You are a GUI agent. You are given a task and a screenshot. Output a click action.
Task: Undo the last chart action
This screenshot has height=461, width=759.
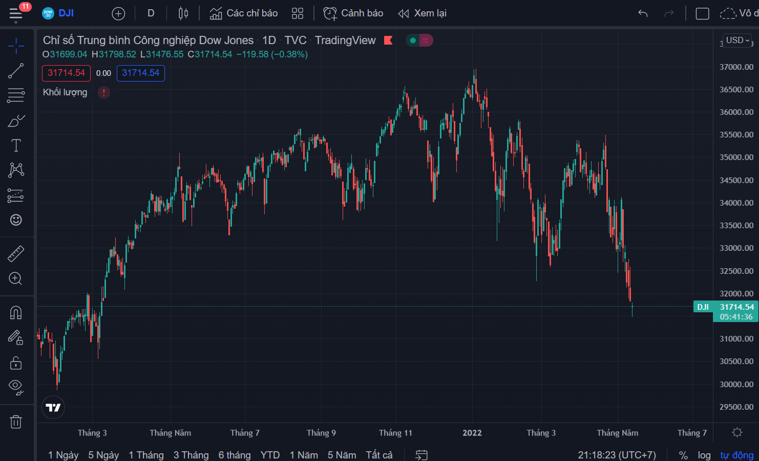tap(643, 13)
